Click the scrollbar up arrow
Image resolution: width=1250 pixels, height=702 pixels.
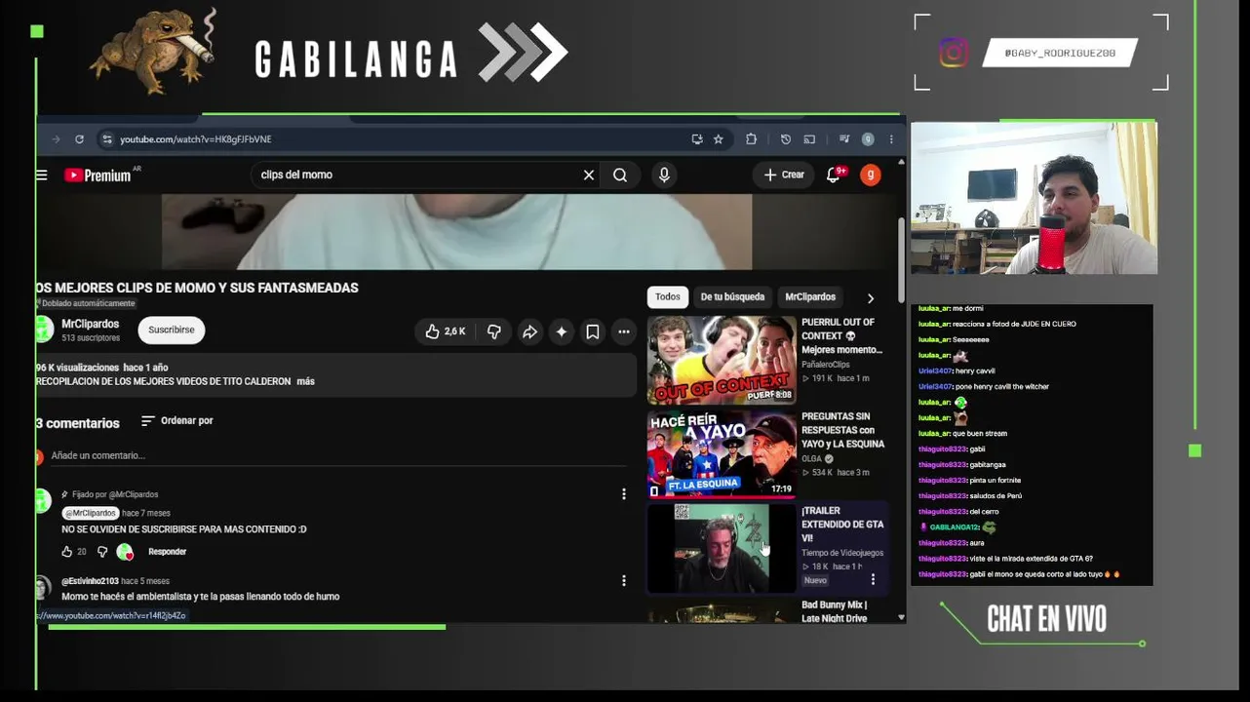point(901,162)
